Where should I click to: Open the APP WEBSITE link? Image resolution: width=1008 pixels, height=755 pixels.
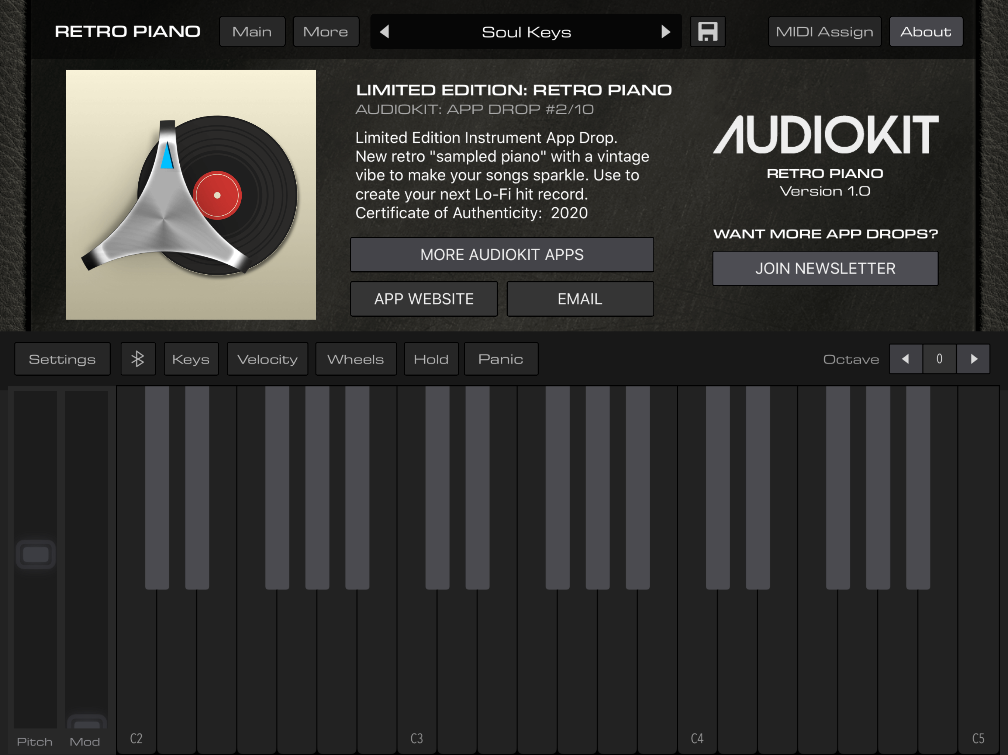(424, 299)
